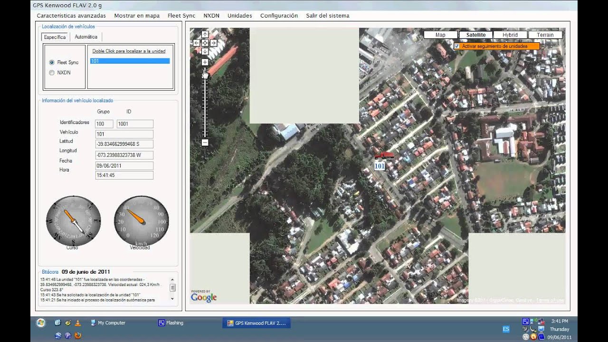Click the Latitud field

tap(124, 144)
